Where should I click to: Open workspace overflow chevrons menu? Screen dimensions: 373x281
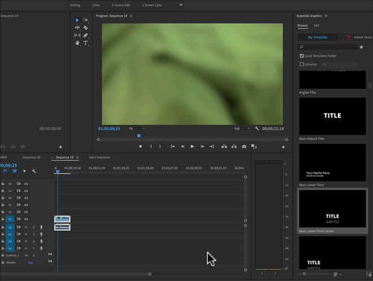click(x=181, y=5)
